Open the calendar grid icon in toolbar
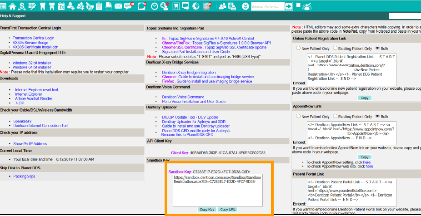 [3, 5]
